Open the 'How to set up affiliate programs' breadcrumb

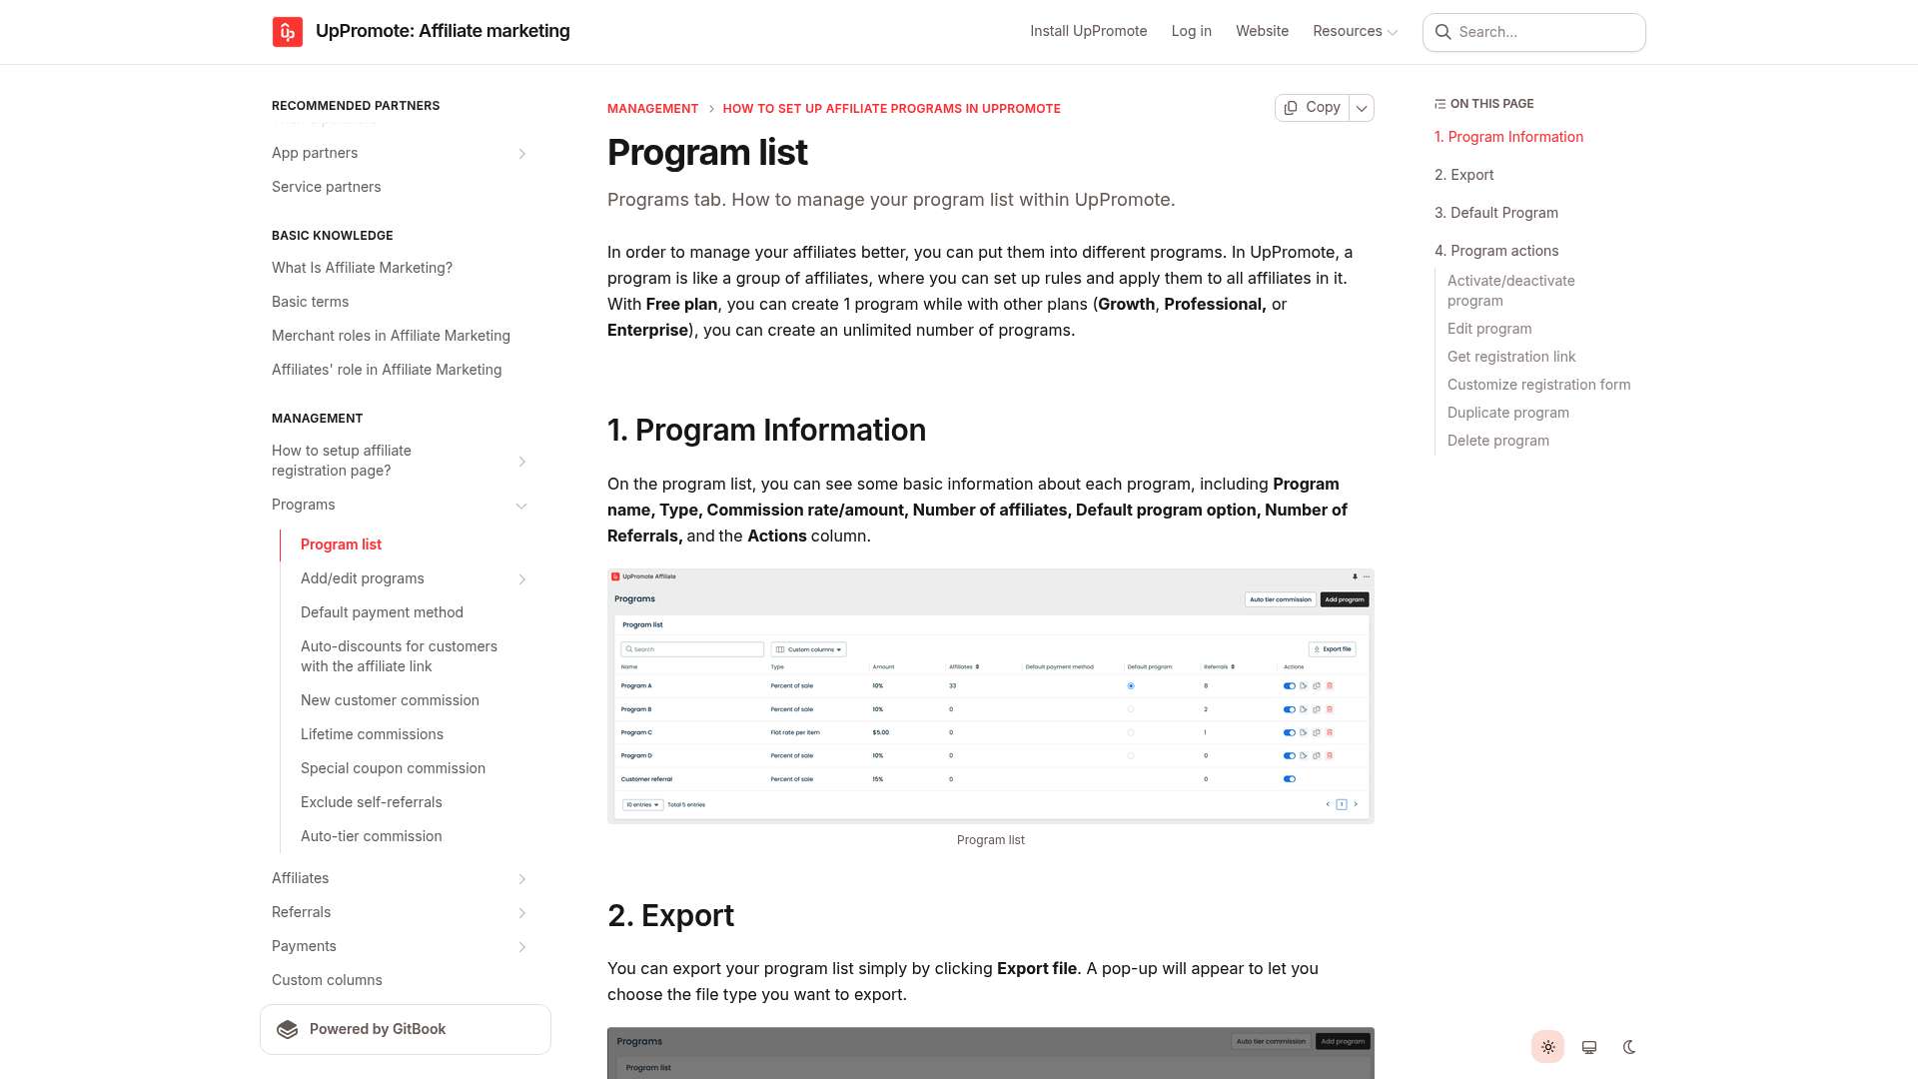click(x=891, y=108)
